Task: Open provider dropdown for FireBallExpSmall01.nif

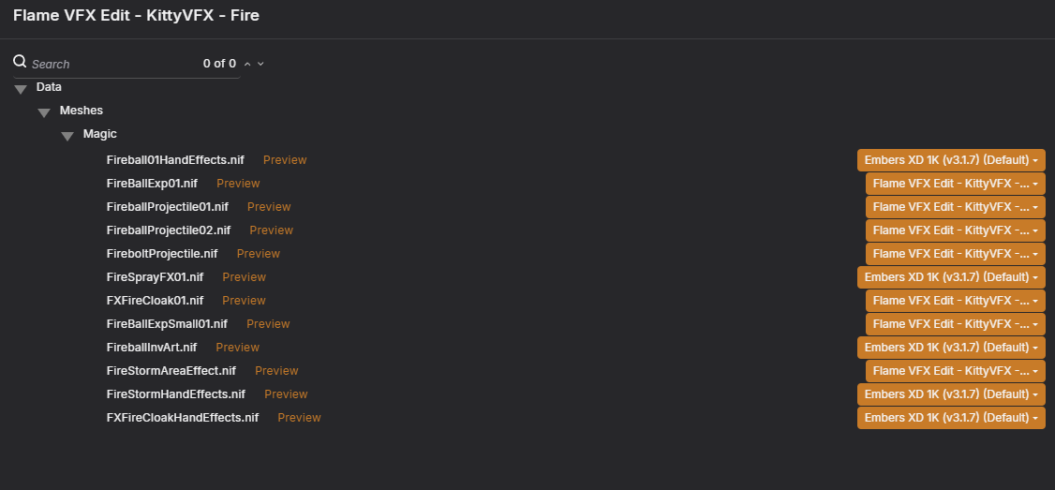Action: tap(956, 324)
